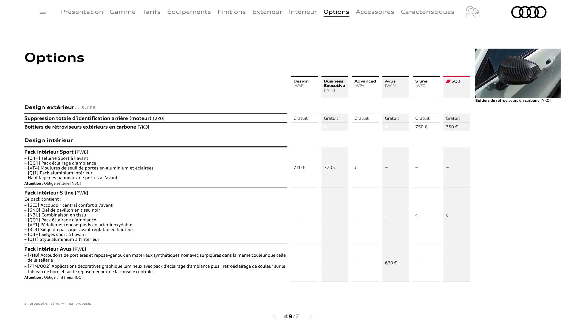Viewport: 585px width, 329px height.
Task: Click the [QJ1] Style aluminium à l'intérieur line
Action: 62,239
